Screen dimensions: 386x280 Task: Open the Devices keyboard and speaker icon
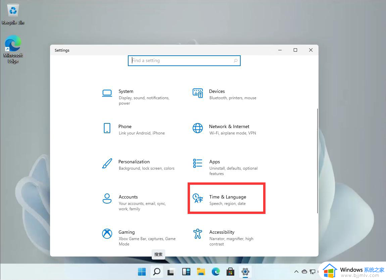point(198,93)
